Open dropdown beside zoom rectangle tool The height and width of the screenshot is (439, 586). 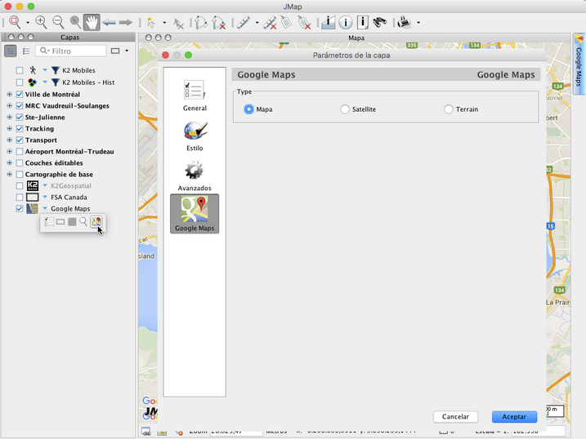28,23
